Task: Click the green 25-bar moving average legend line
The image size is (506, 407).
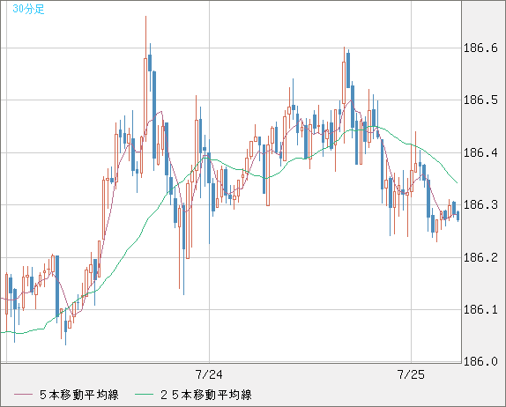Action: click(144, 395)
